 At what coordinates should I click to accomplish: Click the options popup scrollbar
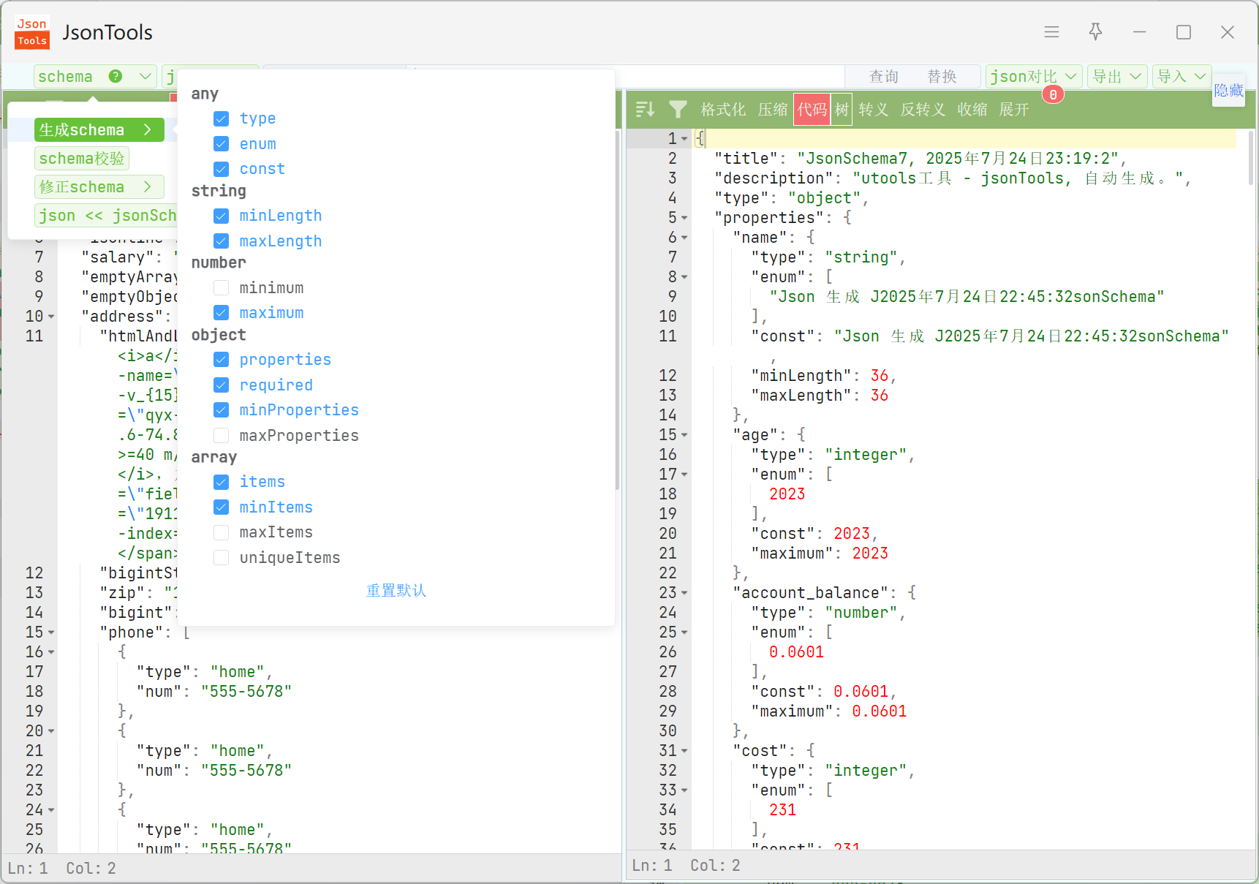coord(617,310)
